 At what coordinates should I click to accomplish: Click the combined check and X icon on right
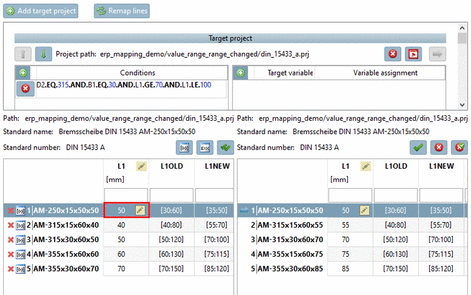click(x=459, y=148)
